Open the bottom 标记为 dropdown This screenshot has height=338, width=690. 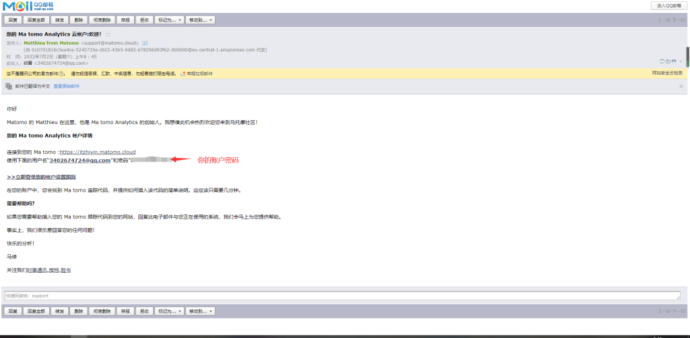tap(169, 311)
